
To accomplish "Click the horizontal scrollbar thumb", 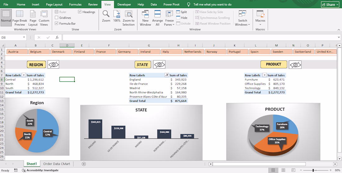I will [259, 164].
